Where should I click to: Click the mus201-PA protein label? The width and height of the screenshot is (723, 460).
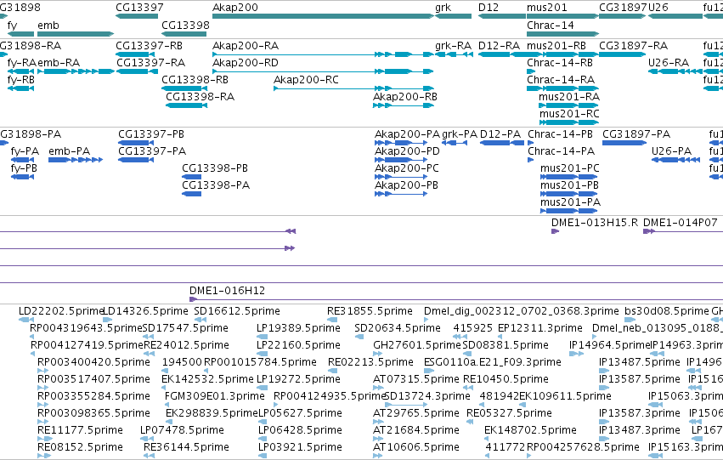(x=570, y=202)
